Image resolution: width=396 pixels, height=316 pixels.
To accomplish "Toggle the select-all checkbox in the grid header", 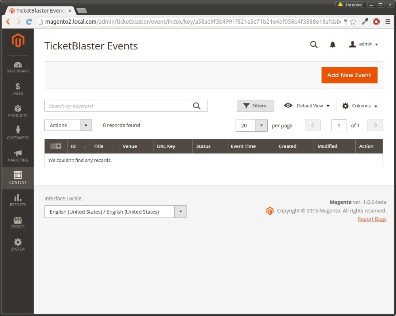I will 55,146.
